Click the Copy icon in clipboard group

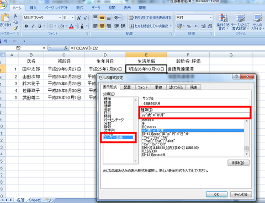point(15,22)
